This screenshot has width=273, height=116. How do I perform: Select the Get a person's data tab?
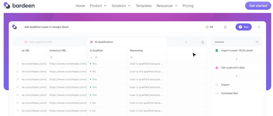point(38,42)
